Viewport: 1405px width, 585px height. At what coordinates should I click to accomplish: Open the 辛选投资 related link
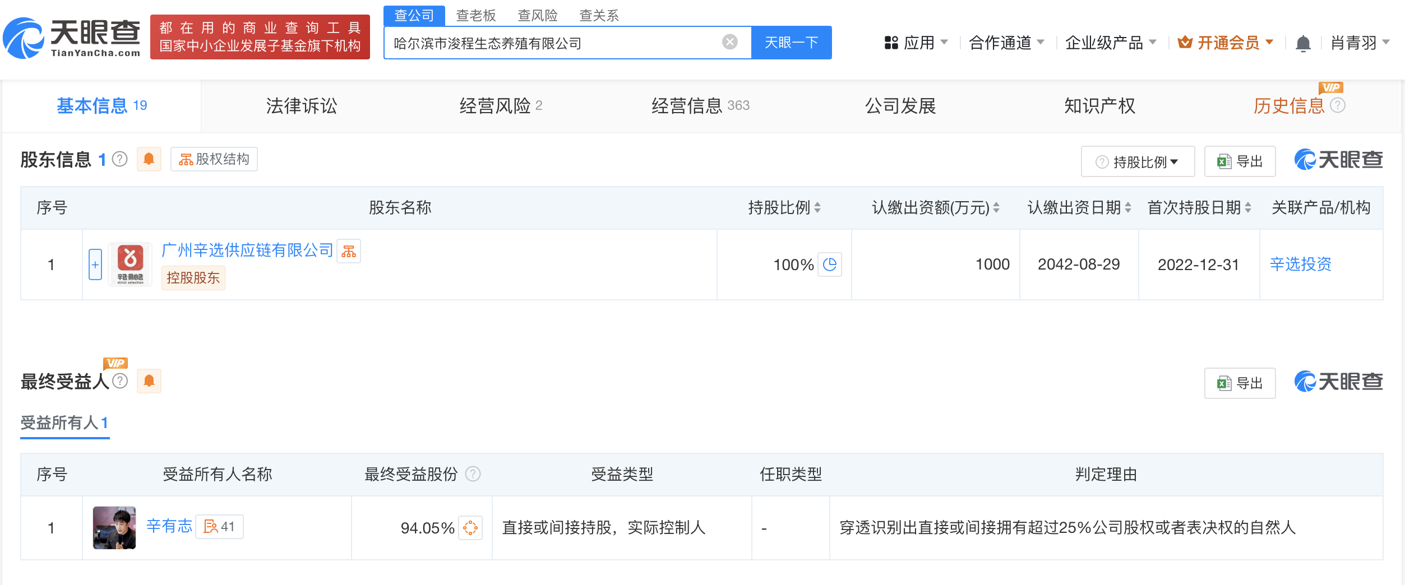[x=1300, y=264]
